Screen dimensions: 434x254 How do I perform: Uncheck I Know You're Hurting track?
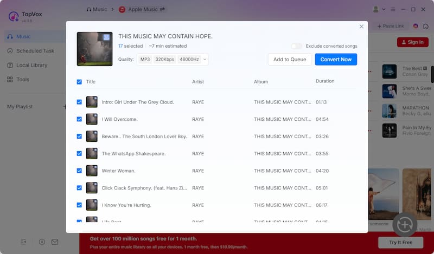(x=79, y=205)
